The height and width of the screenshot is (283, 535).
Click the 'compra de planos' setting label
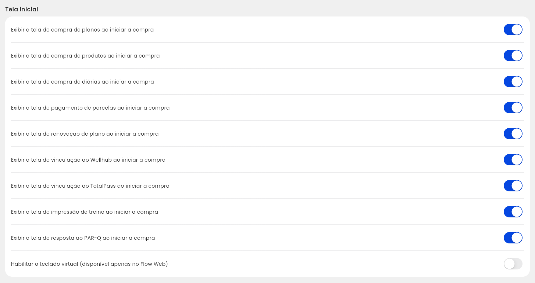coord(82,30)
